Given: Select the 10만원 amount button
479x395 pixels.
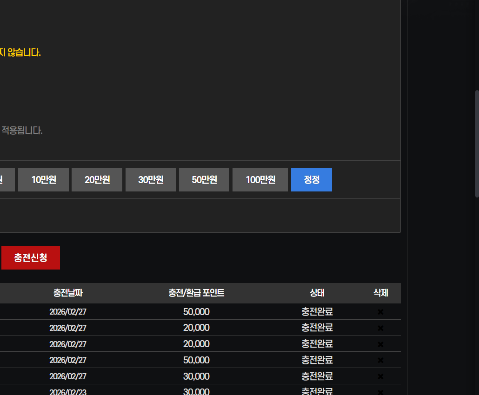Looking at the screenshot, I should [44, 180].
